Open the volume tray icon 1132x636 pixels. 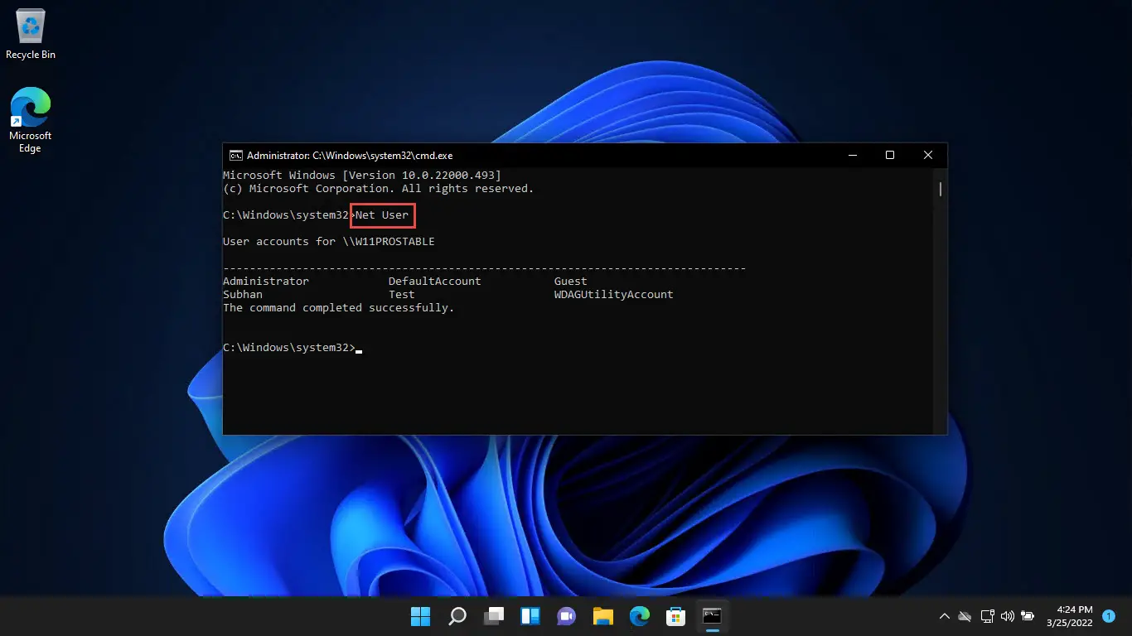pyautogui.click(x=1008, y=616)
